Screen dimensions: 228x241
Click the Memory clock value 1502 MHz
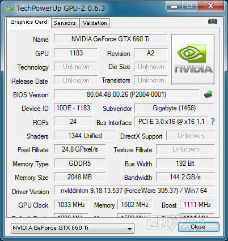[x=134, y=205]
